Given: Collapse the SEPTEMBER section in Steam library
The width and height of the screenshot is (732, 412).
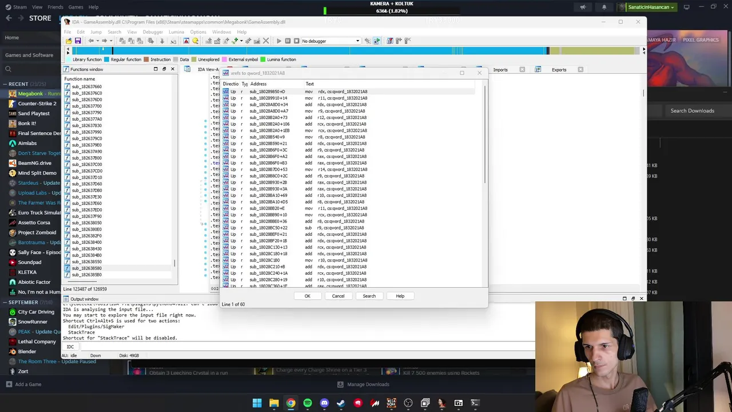Looking at the screenshot, I should [x=5, y=302].
